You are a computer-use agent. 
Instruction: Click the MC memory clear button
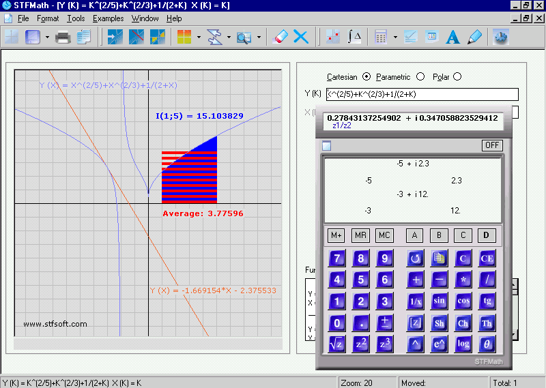(x=384, y=235)
